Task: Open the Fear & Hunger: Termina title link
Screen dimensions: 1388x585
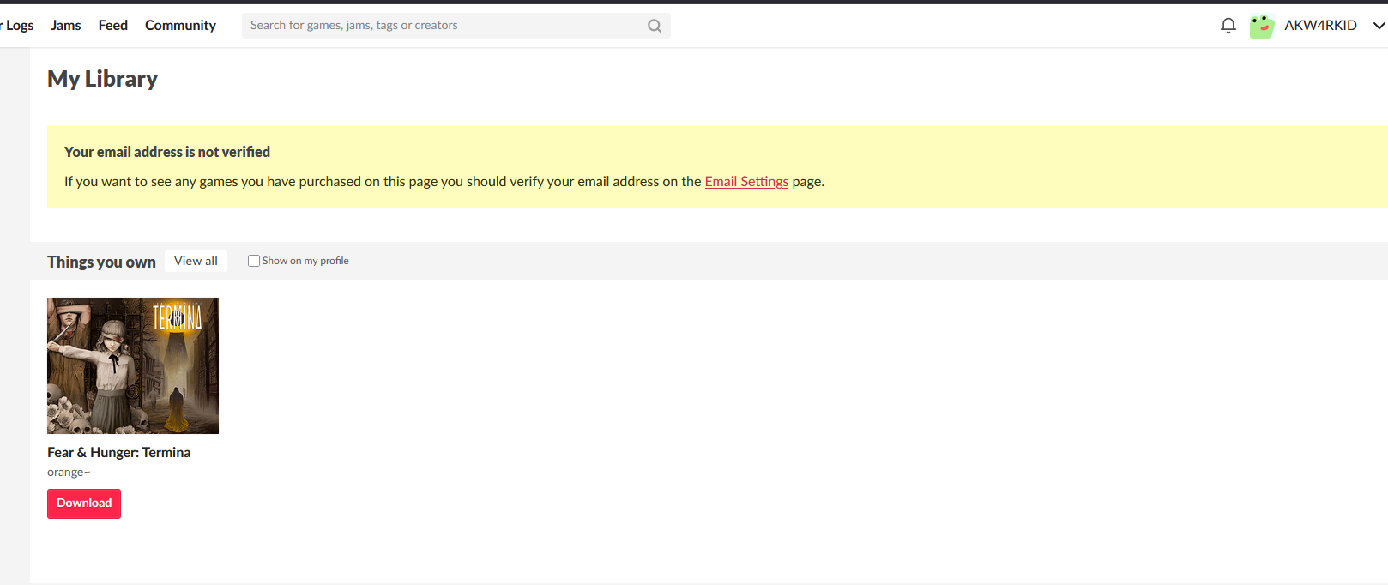Action: pos(119,452)
